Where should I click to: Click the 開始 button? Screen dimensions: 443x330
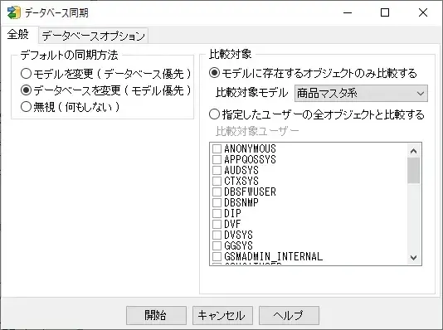coord(156,315)
